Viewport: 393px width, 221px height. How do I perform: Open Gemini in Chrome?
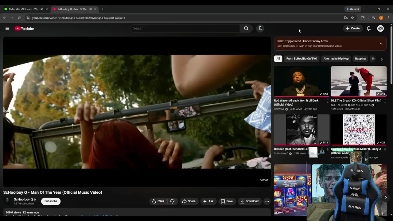pos(352,9)
